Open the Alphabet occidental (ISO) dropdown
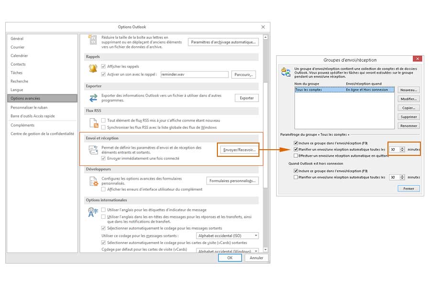 (227, 235)
